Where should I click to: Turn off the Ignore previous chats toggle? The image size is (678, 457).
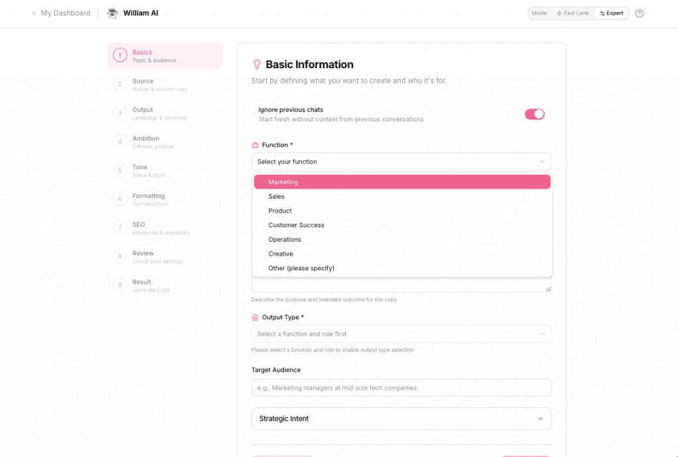point(534,114)
